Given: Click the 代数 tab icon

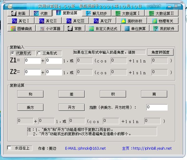Looking at the screenshot, I should tap(36, 13).
